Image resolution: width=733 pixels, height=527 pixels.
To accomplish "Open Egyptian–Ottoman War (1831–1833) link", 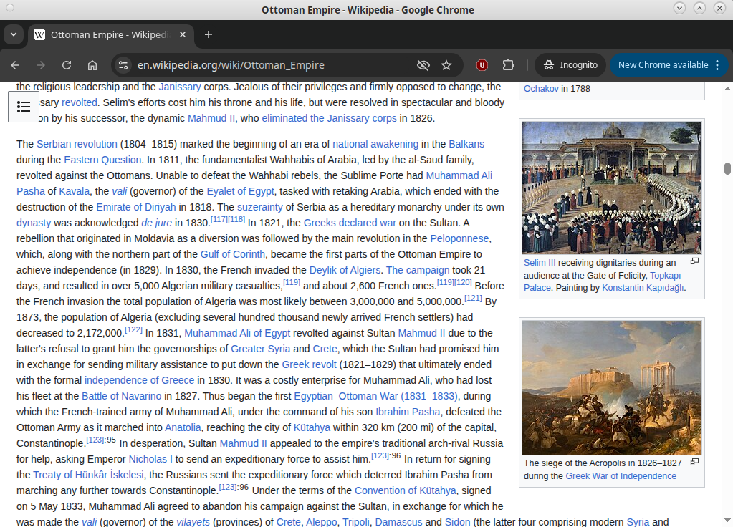I will [375, 396].
